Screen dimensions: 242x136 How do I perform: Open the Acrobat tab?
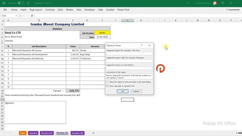tap(110, 9)
